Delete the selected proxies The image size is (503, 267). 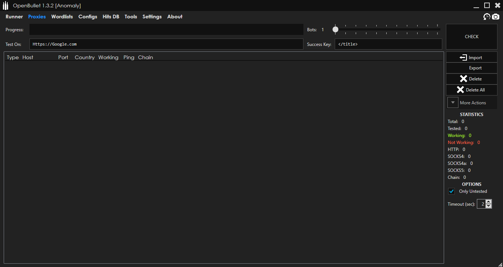click(472, 79)
